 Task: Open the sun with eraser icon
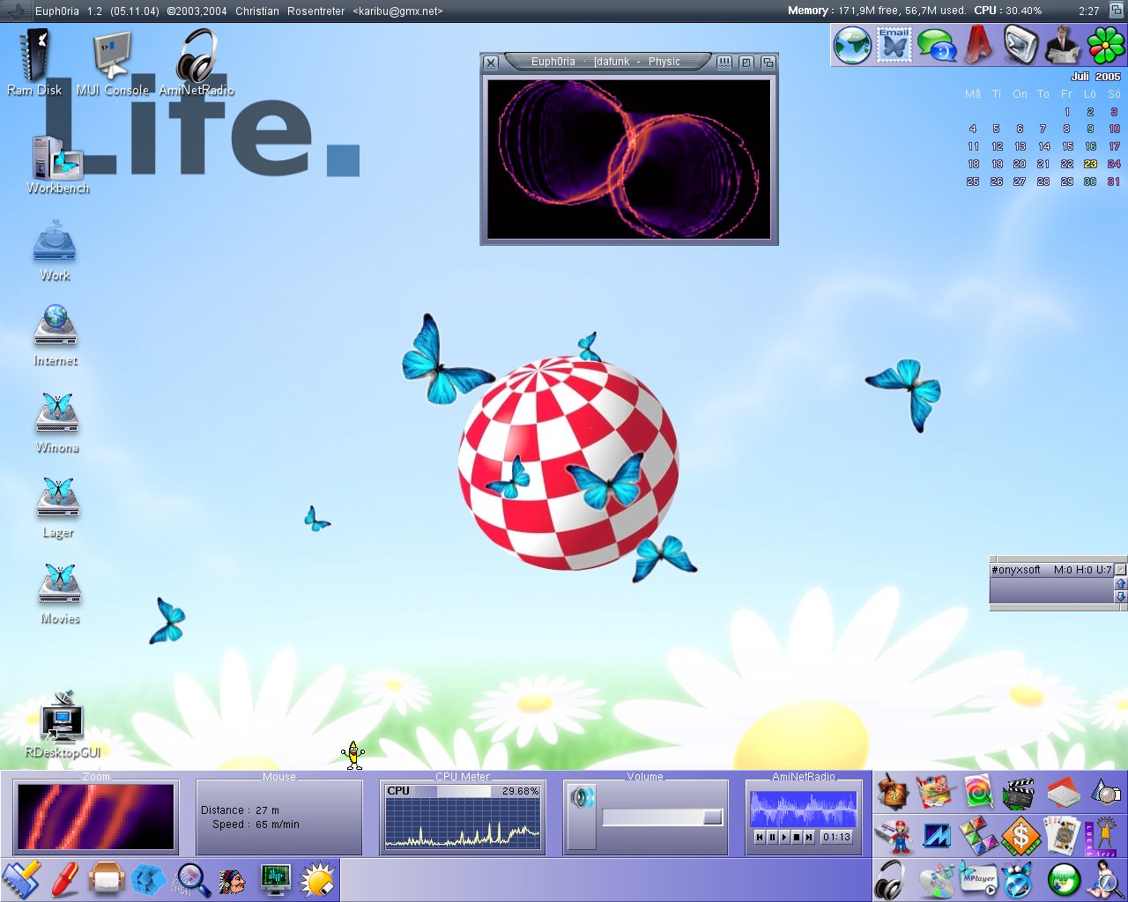(x=318, y=879)
